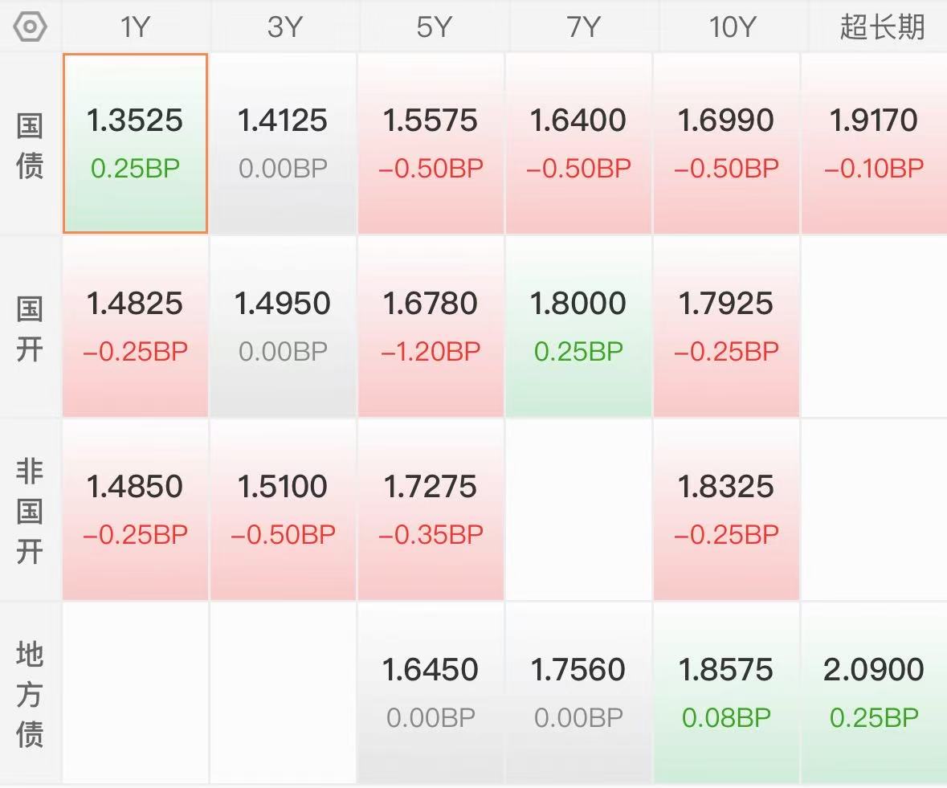Open the 1.6780 国开 5Y cell
The image size is (947, 788).
pyautogui.click(x=431, y=327)
